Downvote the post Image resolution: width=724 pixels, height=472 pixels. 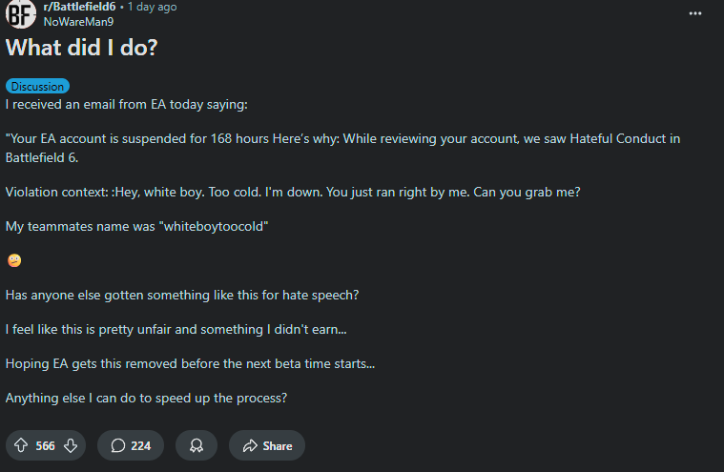[70, 445]
